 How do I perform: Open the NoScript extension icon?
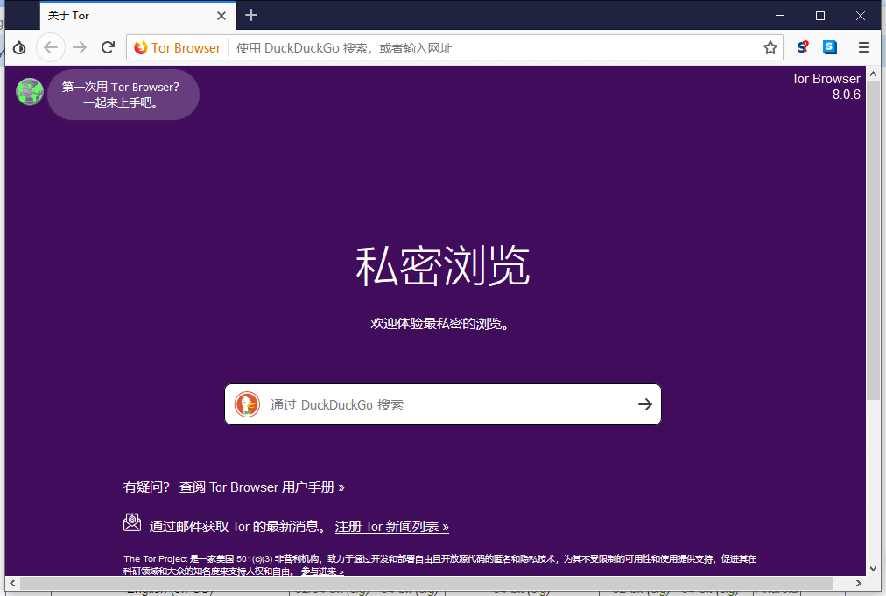(x=802, y=48)
